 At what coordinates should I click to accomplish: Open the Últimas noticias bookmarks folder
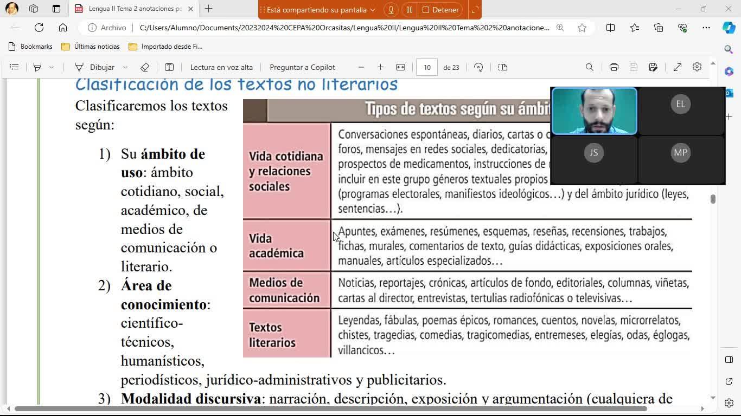(x=91, y=47)
